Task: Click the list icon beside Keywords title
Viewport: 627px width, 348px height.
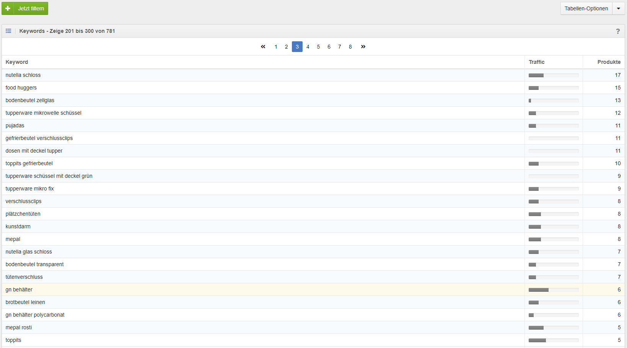Action: (x=8, y=31)
